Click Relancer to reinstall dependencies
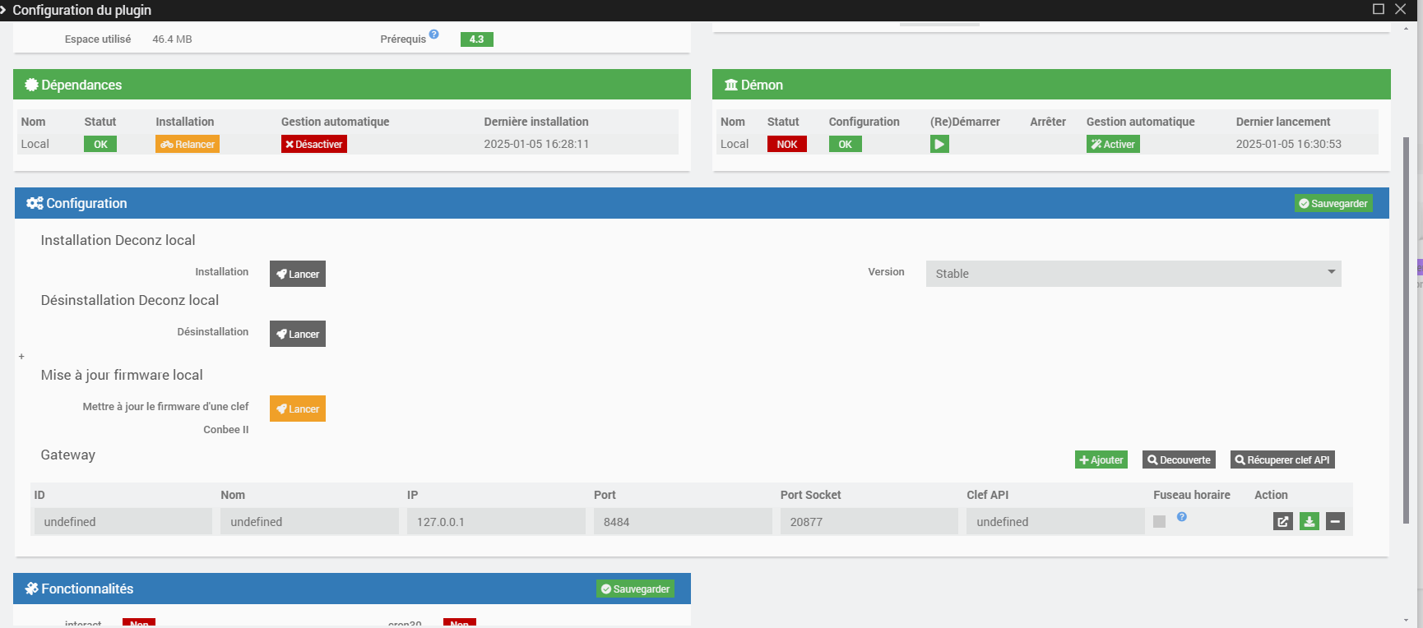 tap(188, 144)
